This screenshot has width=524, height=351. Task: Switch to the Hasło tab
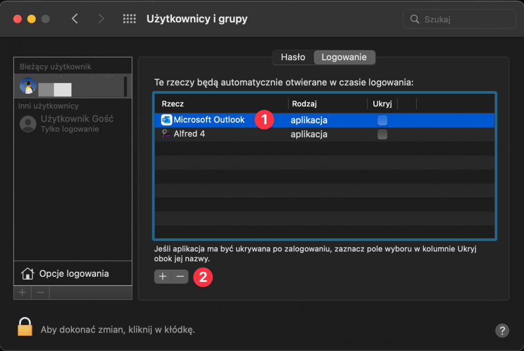pyautogui.click(x=293, y=57)
